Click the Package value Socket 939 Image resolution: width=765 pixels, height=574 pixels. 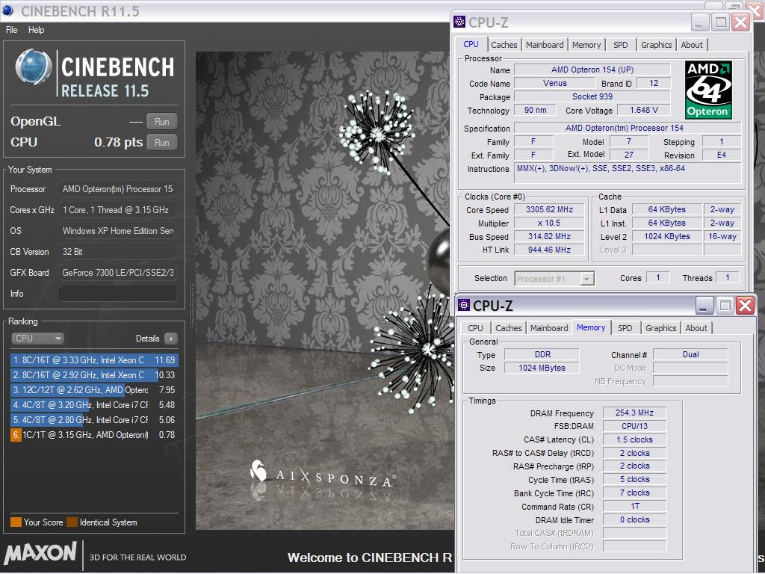592,96
